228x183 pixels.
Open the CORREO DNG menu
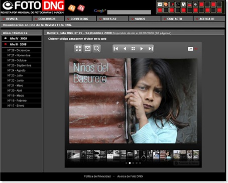[x=80, y=19]
